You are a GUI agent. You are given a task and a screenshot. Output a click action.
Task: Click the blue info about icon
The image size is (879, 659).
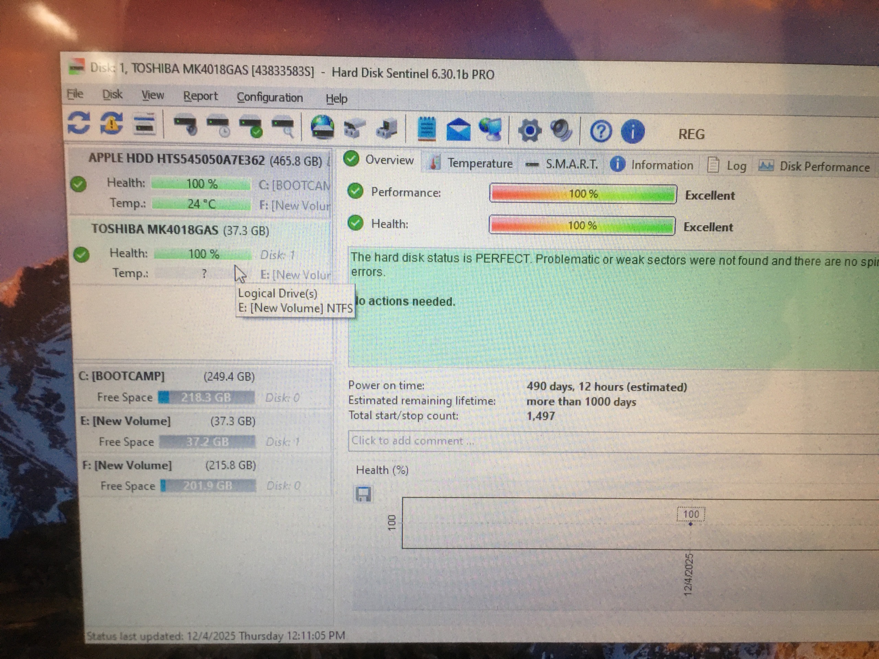coord(632,132)
